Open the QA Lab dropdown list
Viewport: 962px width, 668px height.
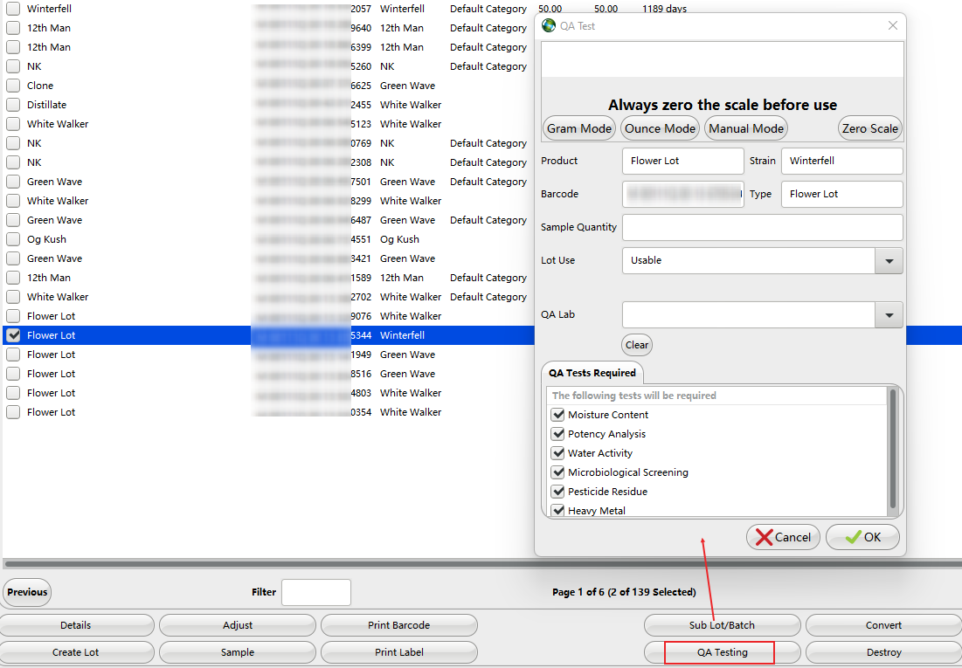[889, 314]
